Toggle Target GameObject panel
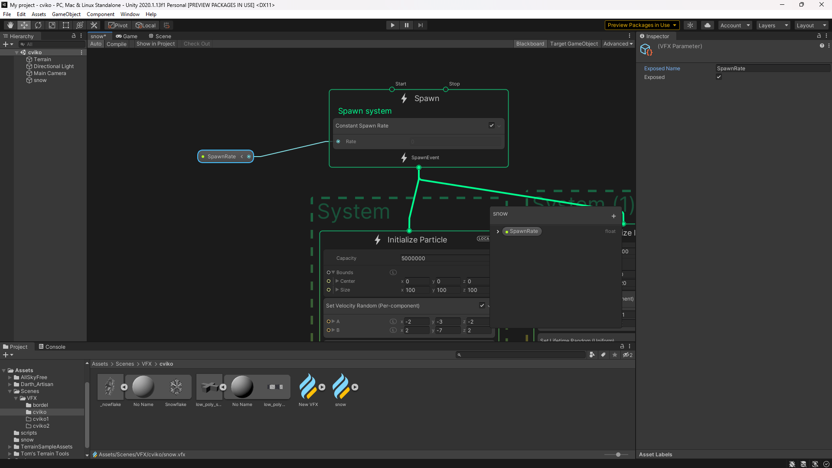Viewport: 832px width, 468px height. tap(574, 44)
